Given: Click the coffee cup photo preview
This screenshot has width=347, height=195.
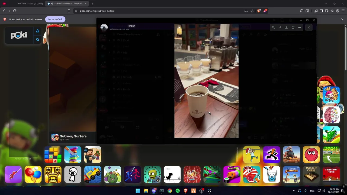Looking at the screenshot, I should point(206,81).
